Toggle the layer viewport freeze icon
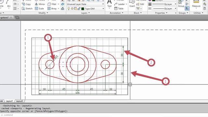Screen dimensions: 208x117 pos(75,9)
